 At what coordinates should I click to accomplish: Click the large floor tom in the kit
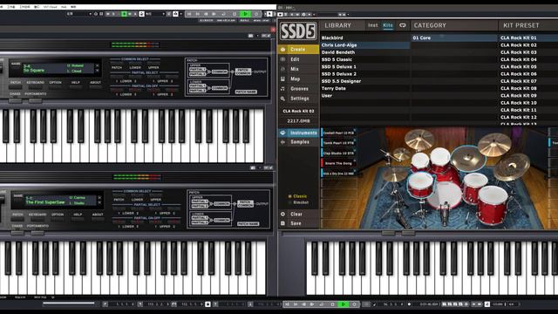click(493, 205)
